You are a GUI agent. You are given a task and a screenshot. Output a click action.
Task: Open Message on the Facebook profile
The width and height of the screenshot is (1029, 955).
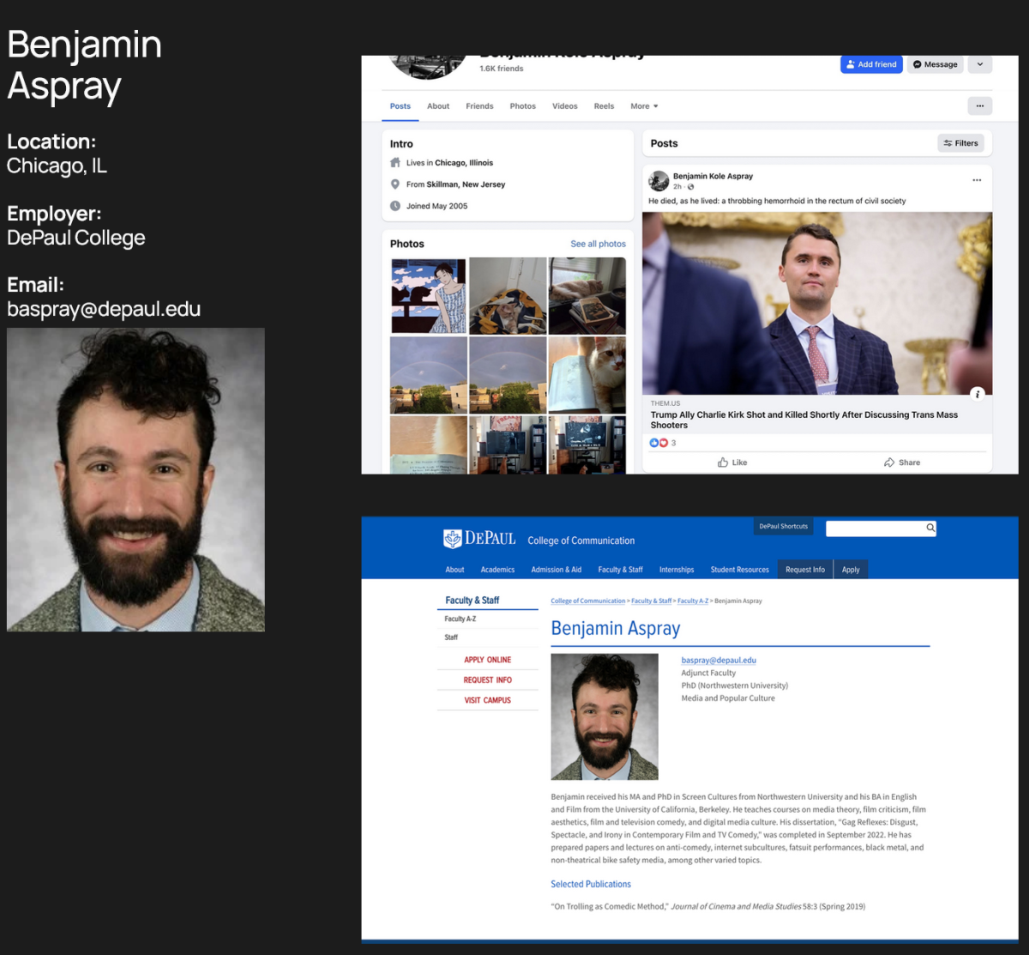pyautogui.click(x=935, y=64)
